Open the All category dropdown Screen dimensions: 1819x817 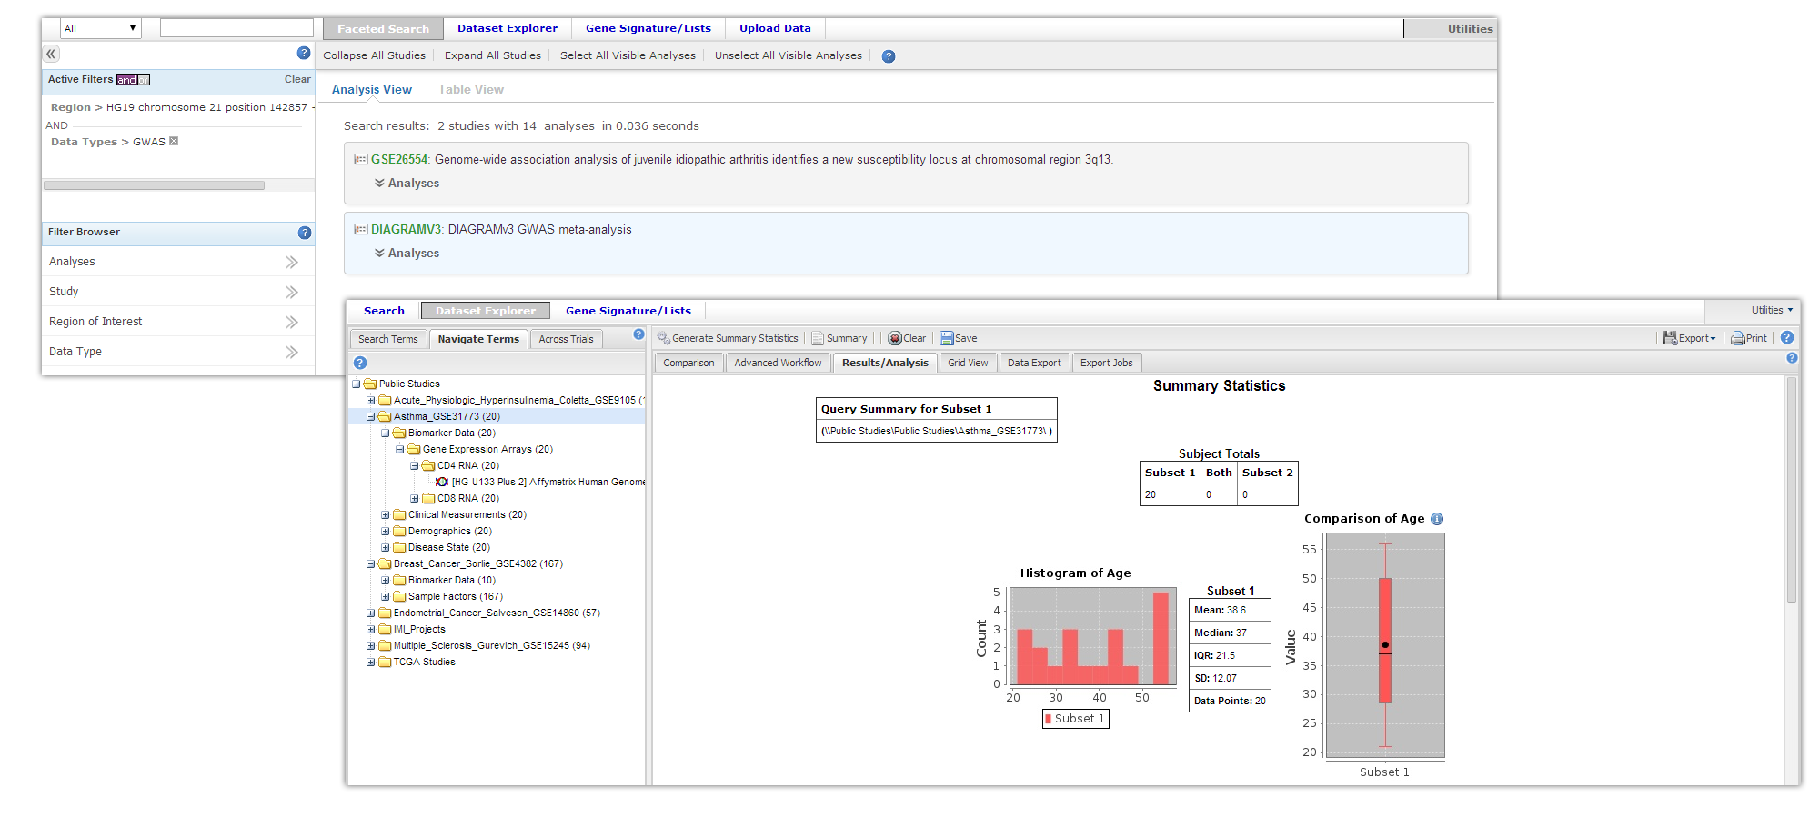click(x=101, y=28)
